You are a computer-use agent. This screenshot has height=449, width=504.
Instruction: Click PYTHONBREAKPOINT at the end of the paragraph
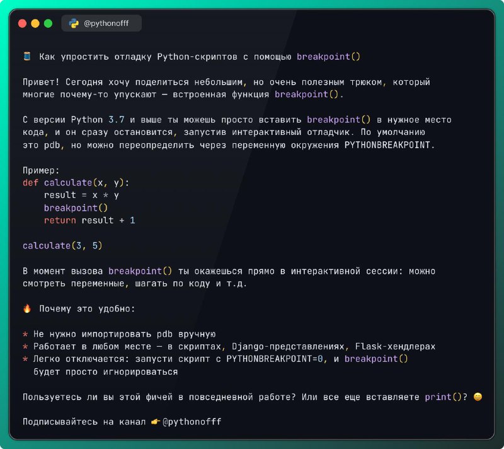pyautogui.click(x=387, y=145)
